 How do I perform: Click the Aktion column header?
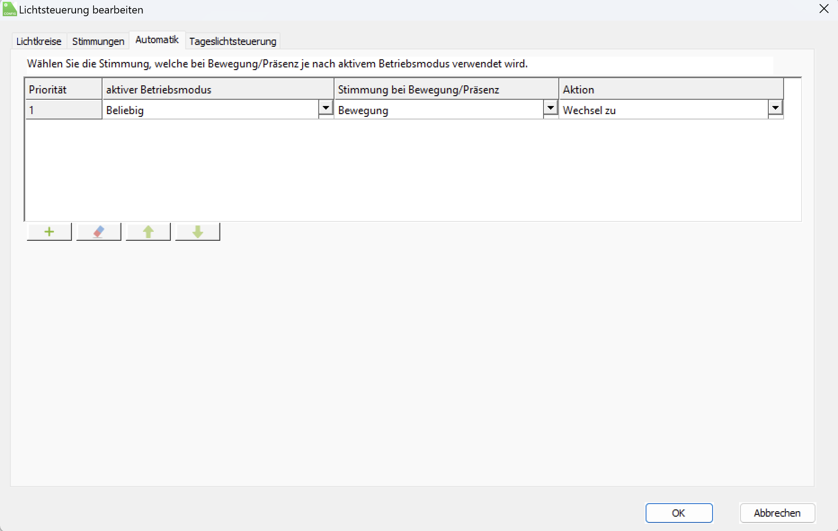[x=671, y=89]
